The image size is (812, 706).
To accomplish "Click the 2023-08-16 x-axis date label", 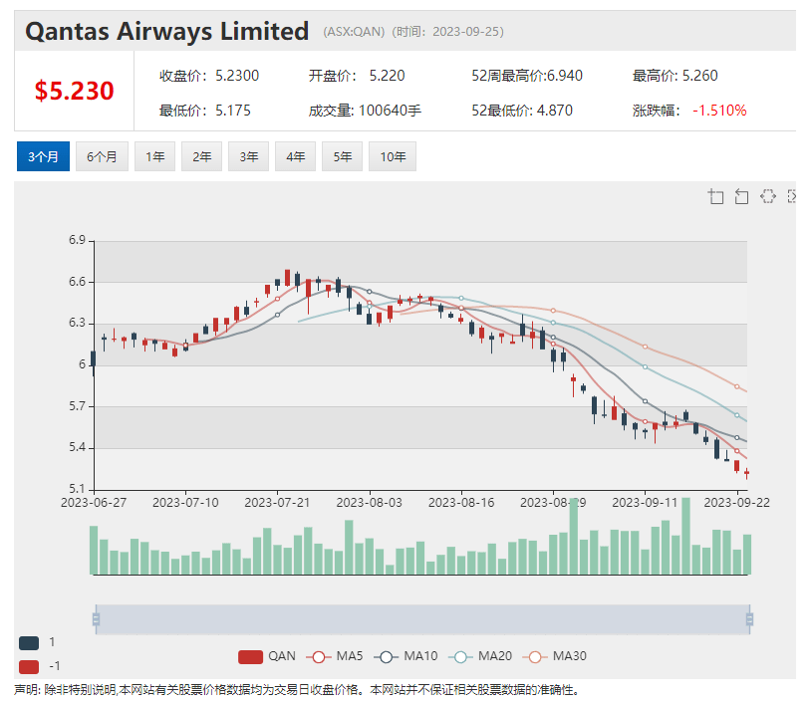I will (461, 503).
